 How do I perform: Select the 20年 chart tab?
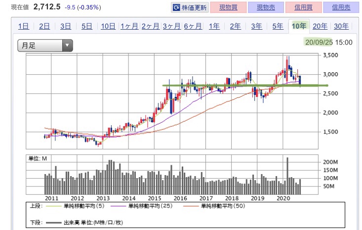(x=320, y=27)
